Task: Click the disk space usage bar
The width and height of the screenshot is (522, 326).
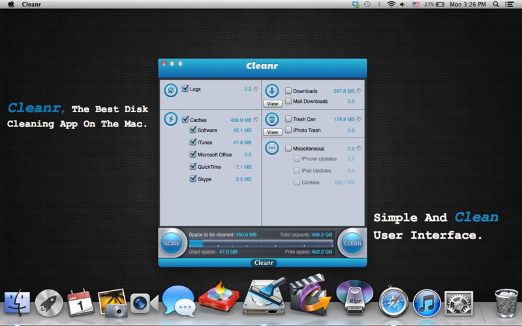Action: click(x=261, y=243)
